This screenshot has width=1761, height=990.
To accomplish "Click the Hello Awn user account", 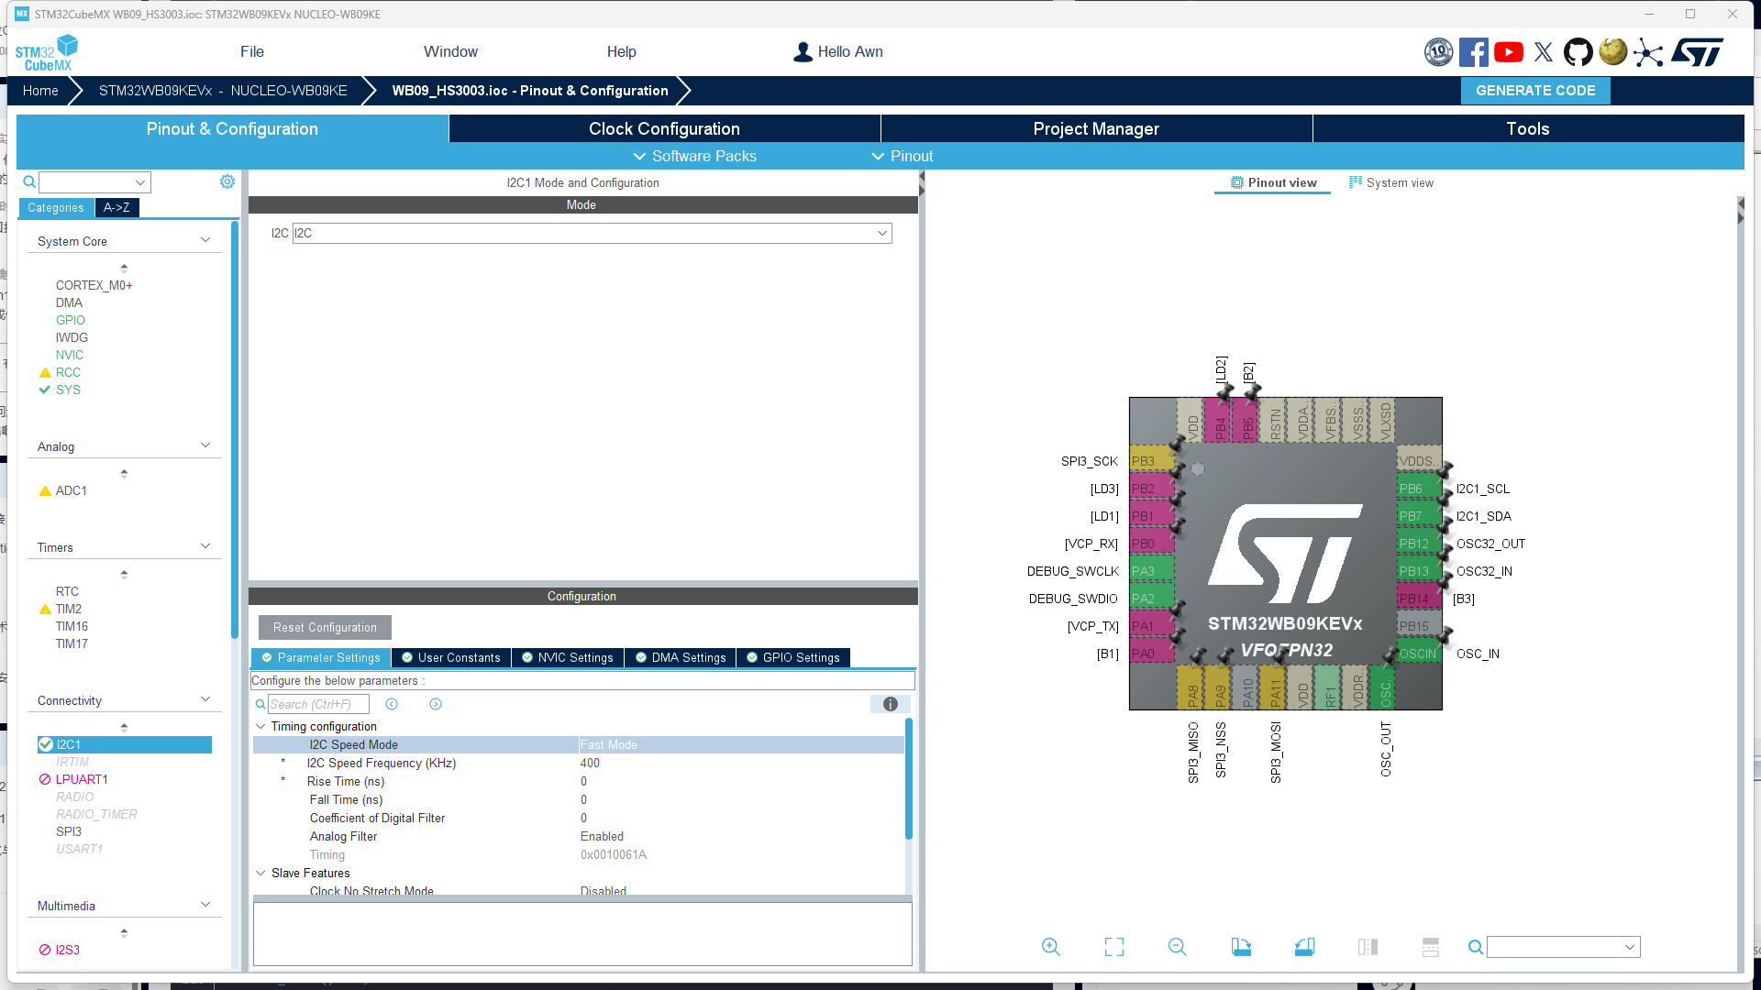I will (x=838, y=52).
